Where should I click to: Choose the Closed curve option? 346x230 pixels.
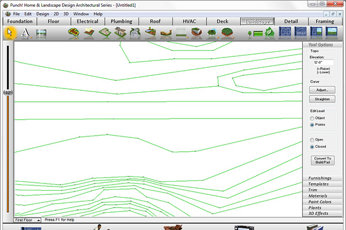pos(312,147)
